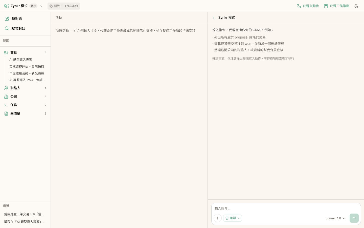364x228 pixels.
Task: Focus the 輸入指令 input field
Action: pos(286,208)
